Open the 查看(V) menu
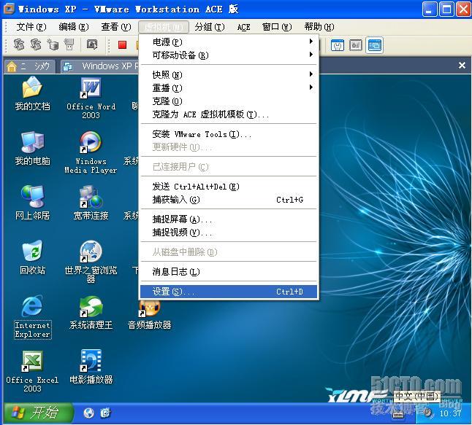This screenshot has width=472, height=425. [116, 27]
